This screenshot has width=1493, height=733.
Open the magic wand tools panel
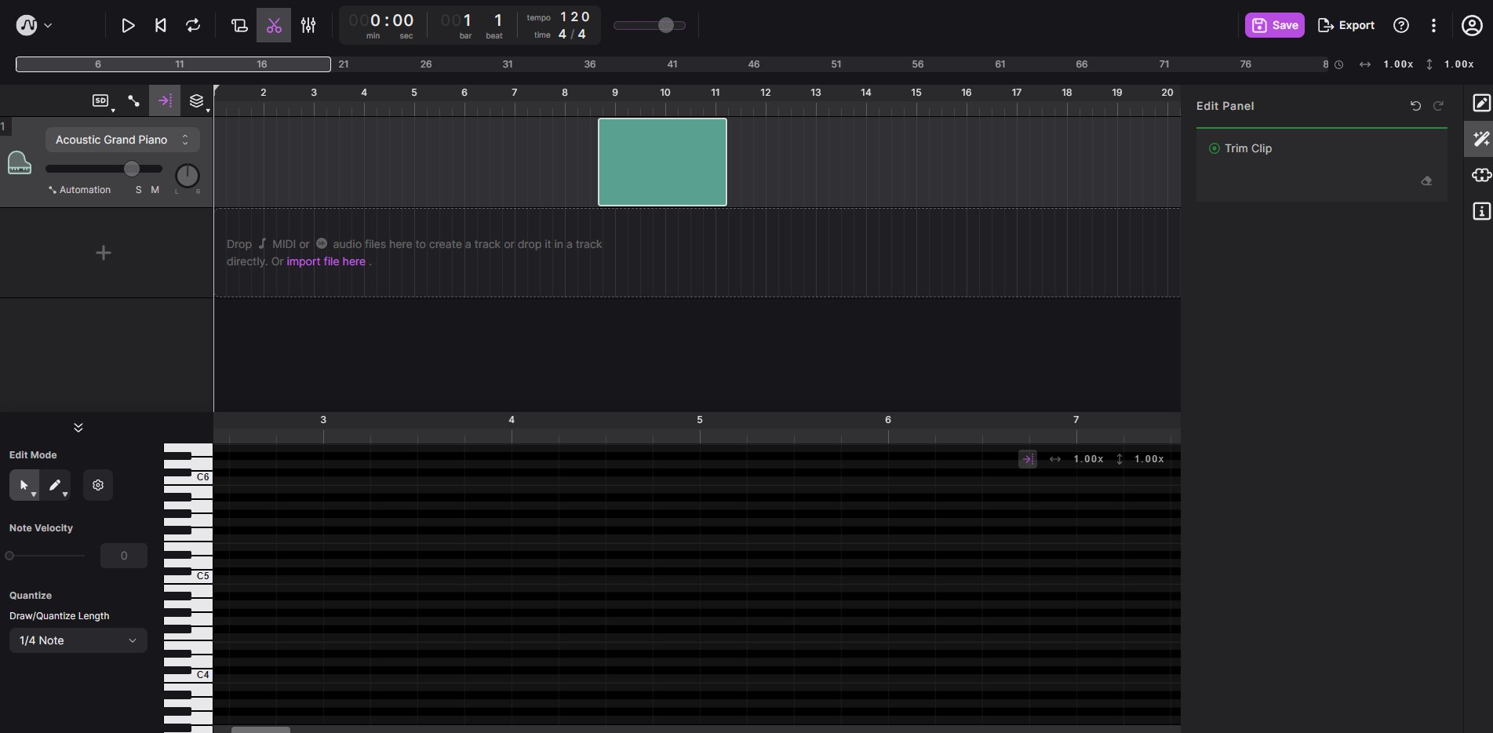coord(1481,139)
